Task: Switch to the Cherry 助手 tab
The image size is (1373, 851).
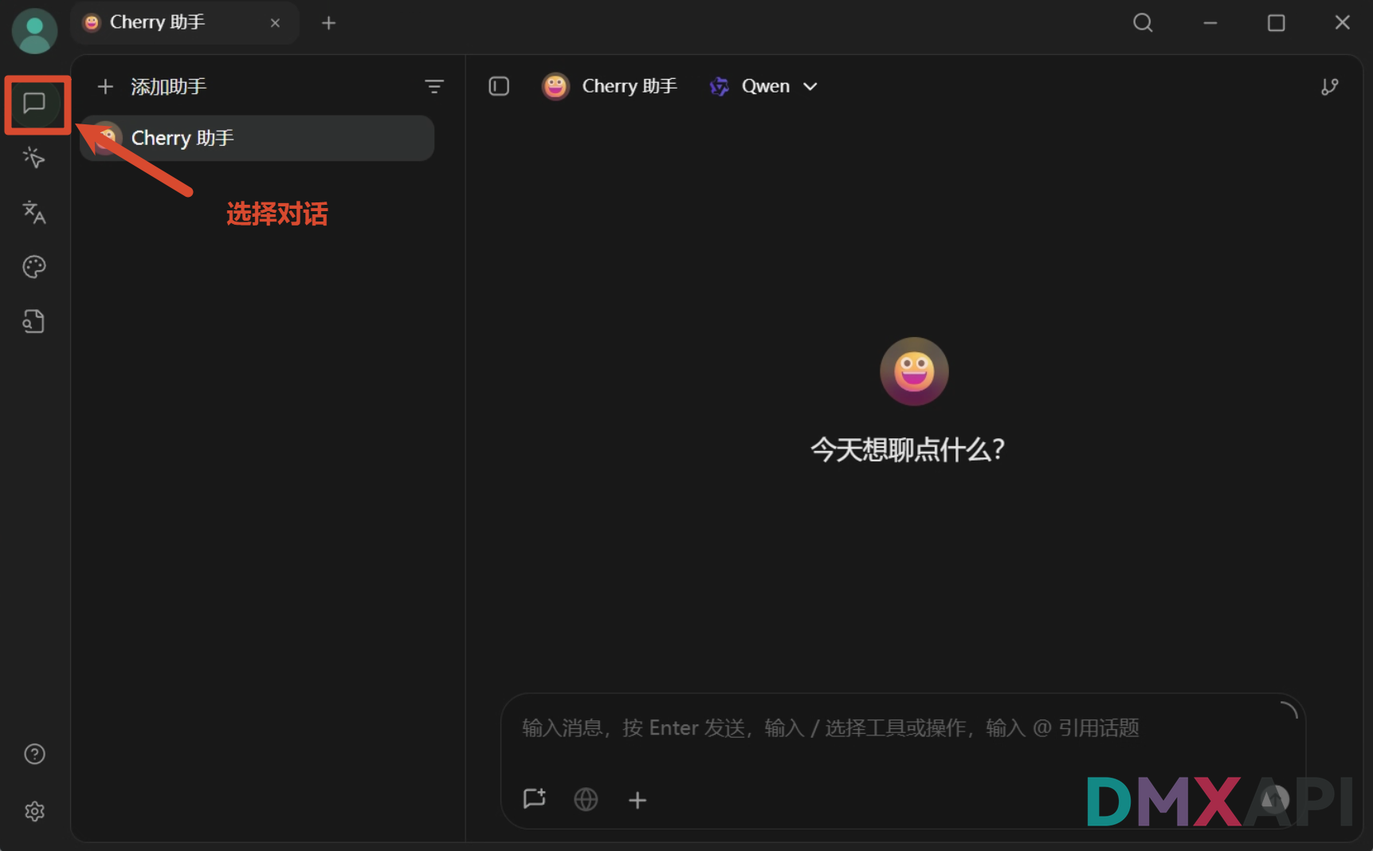Action: point(184,22)
